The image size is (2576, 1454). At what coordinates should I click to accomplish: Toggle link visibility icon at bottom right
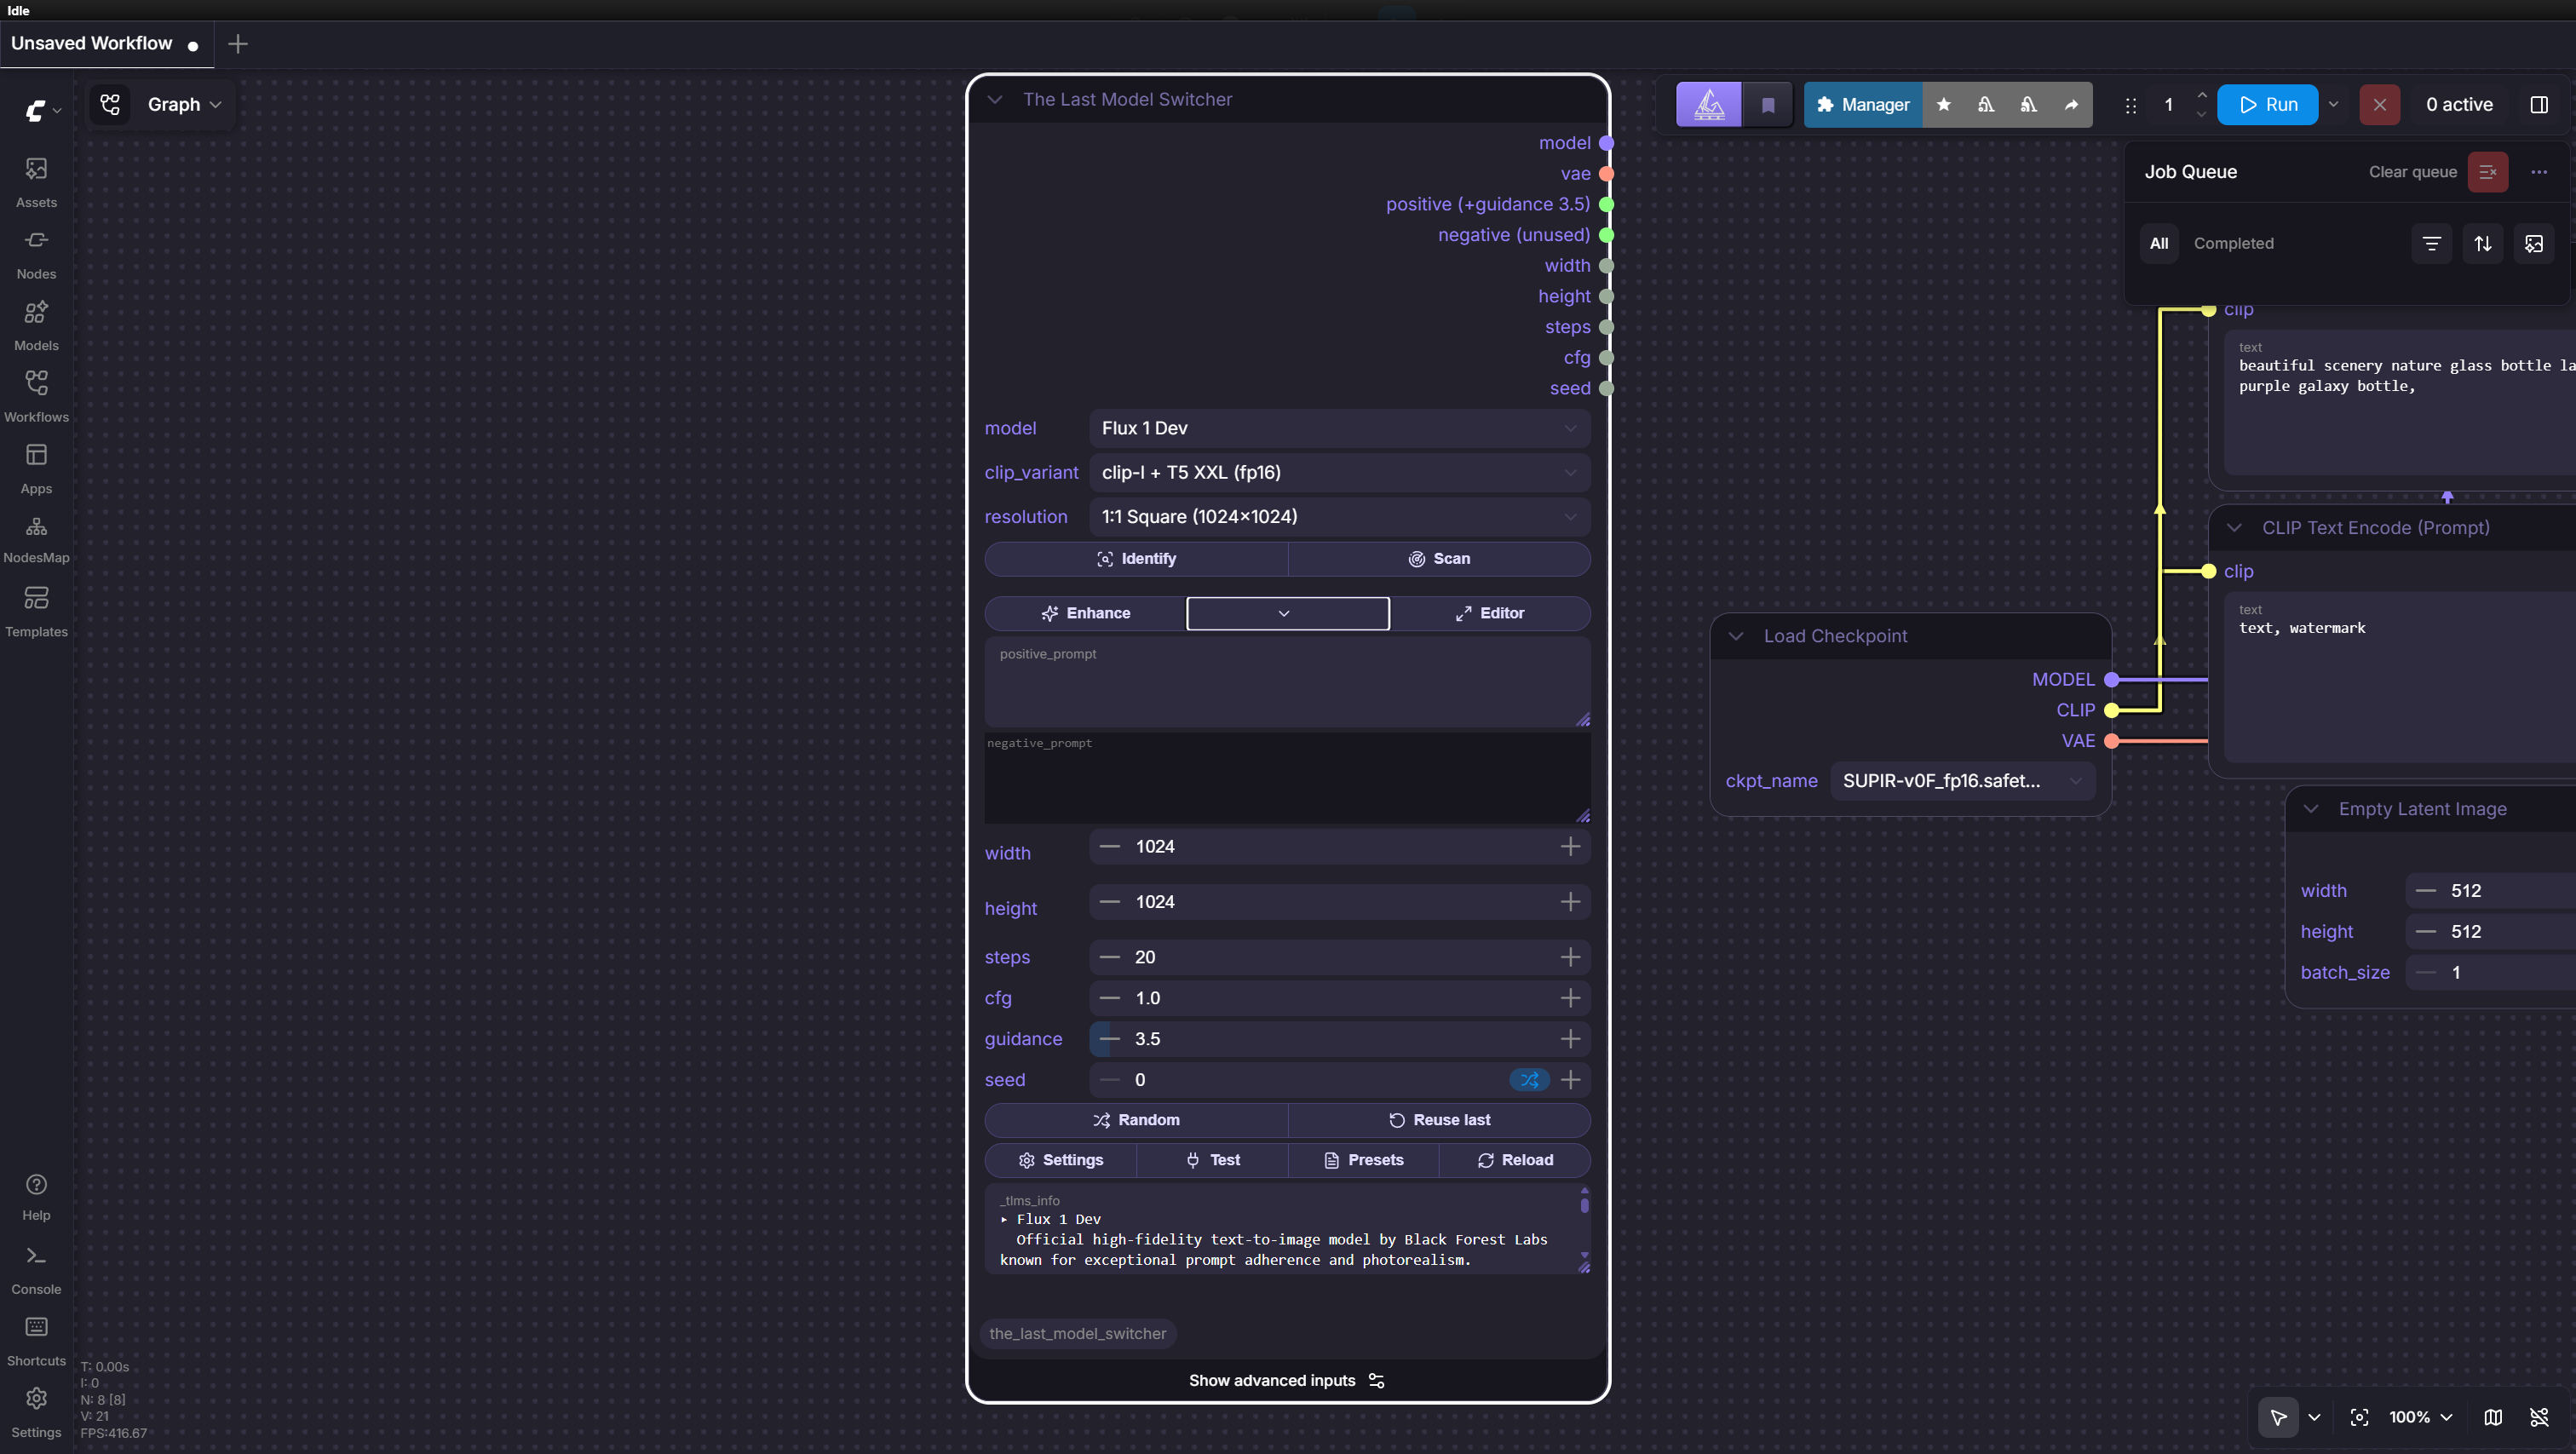coord(2539,1417)
